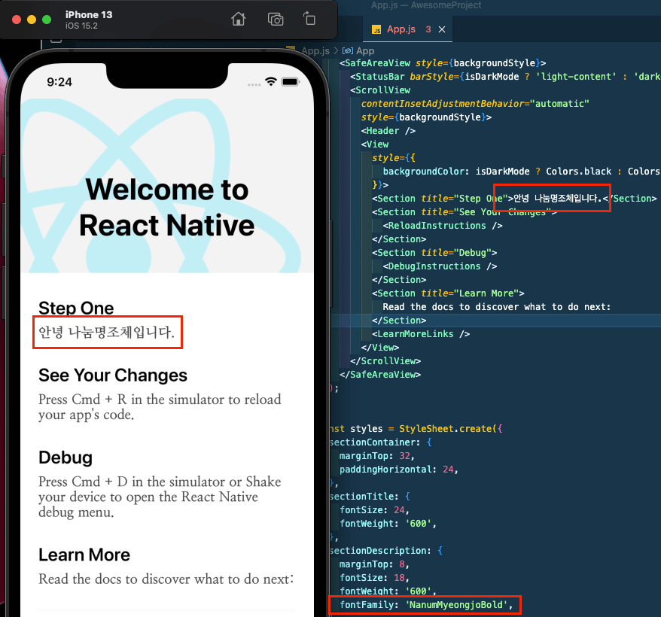Click contentInsetAdjustmentBehavior code line
This screenshot has width=661, height=617.
click(475, 104)
